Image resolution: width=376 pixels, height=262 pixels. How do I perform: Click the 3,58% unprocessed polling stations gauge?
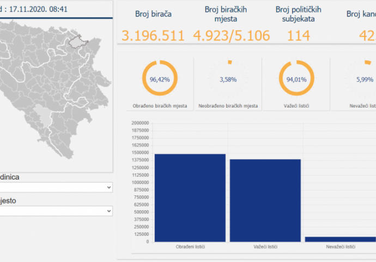pos(229,79)
